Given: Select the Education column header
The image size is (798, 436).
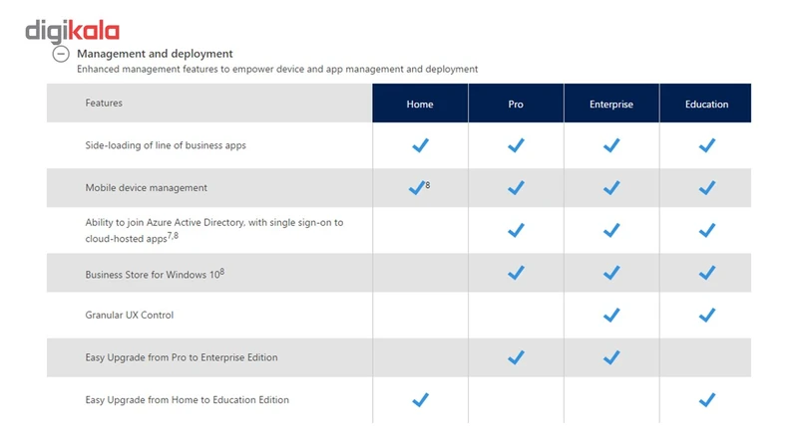Looking at the screenshot, I should [x=706, y=104].
